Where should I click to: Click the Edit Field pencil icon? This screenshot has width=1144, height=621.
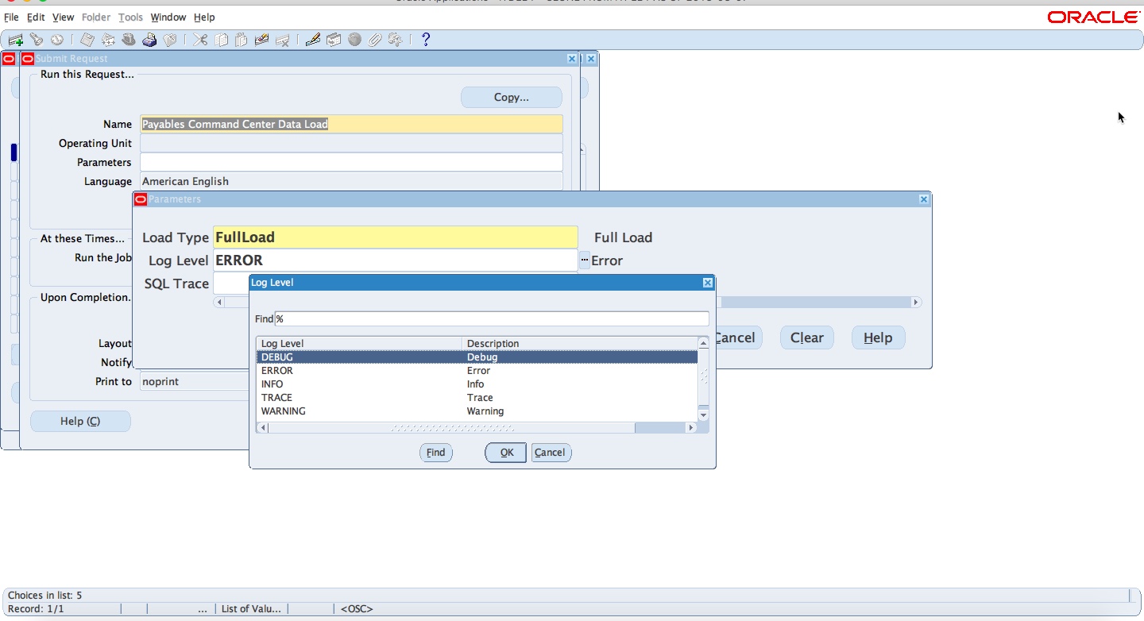tap(313, 40)
